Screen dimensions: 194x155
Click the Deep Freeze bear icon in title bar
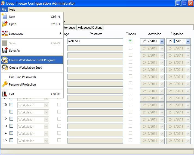click(3, 3)
